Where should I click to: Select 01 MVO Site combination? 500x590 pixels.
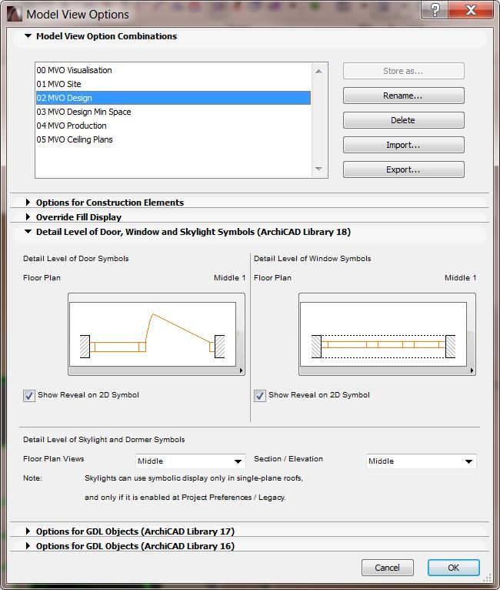173,84
